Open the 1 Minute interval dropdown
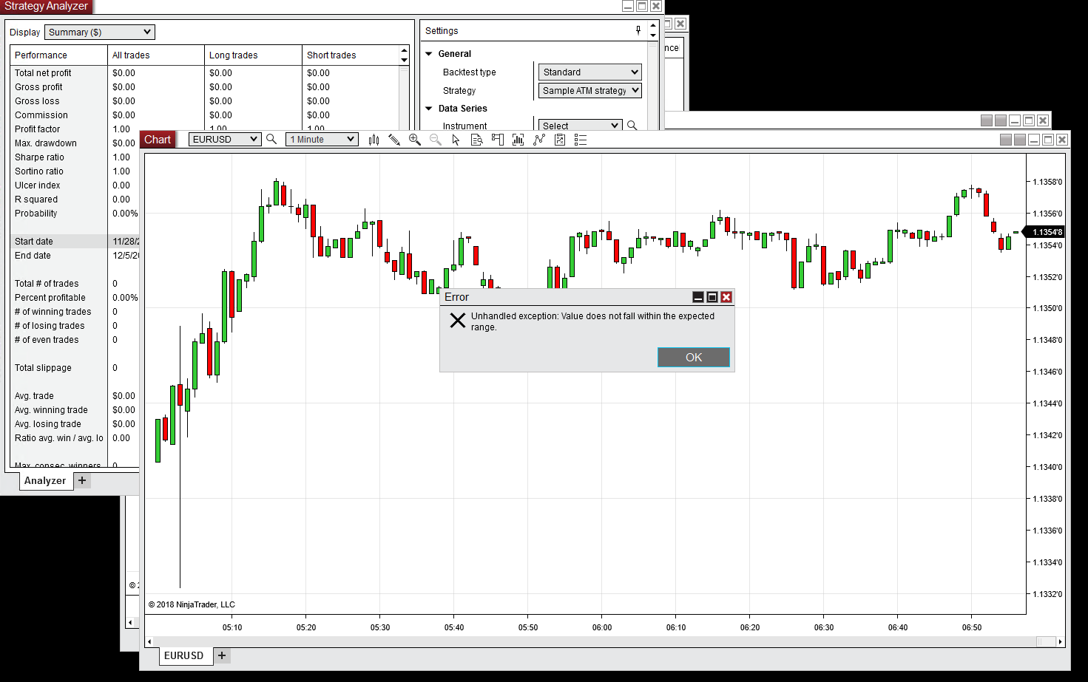The height and width of the screenshot is (682, 1088). (x=322, y=139)
